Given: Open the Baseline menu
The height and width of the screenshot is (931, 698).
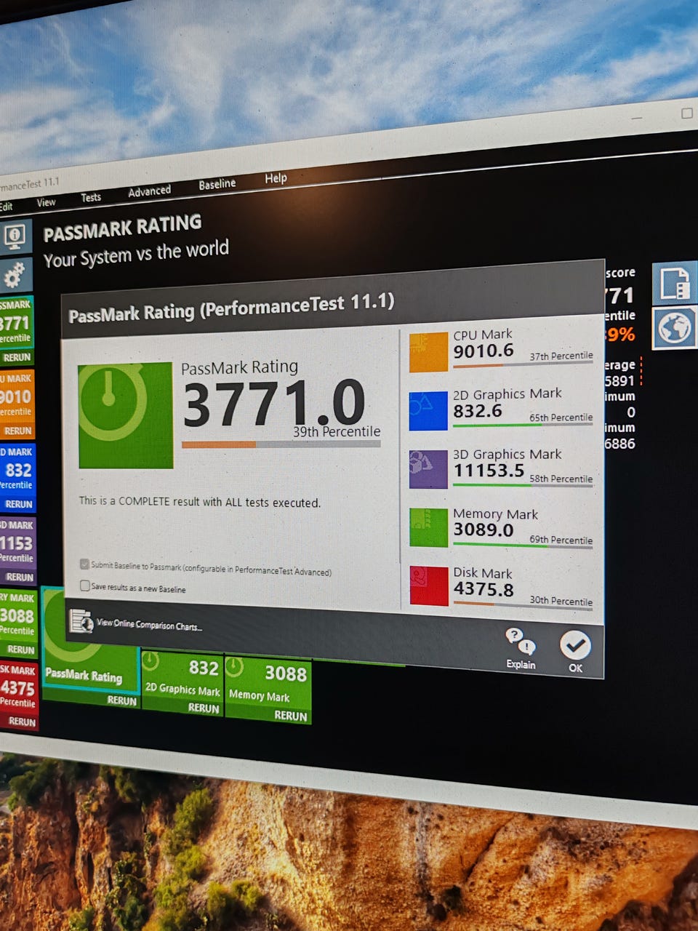Looking at the screenshot, I should pos(217,184).
